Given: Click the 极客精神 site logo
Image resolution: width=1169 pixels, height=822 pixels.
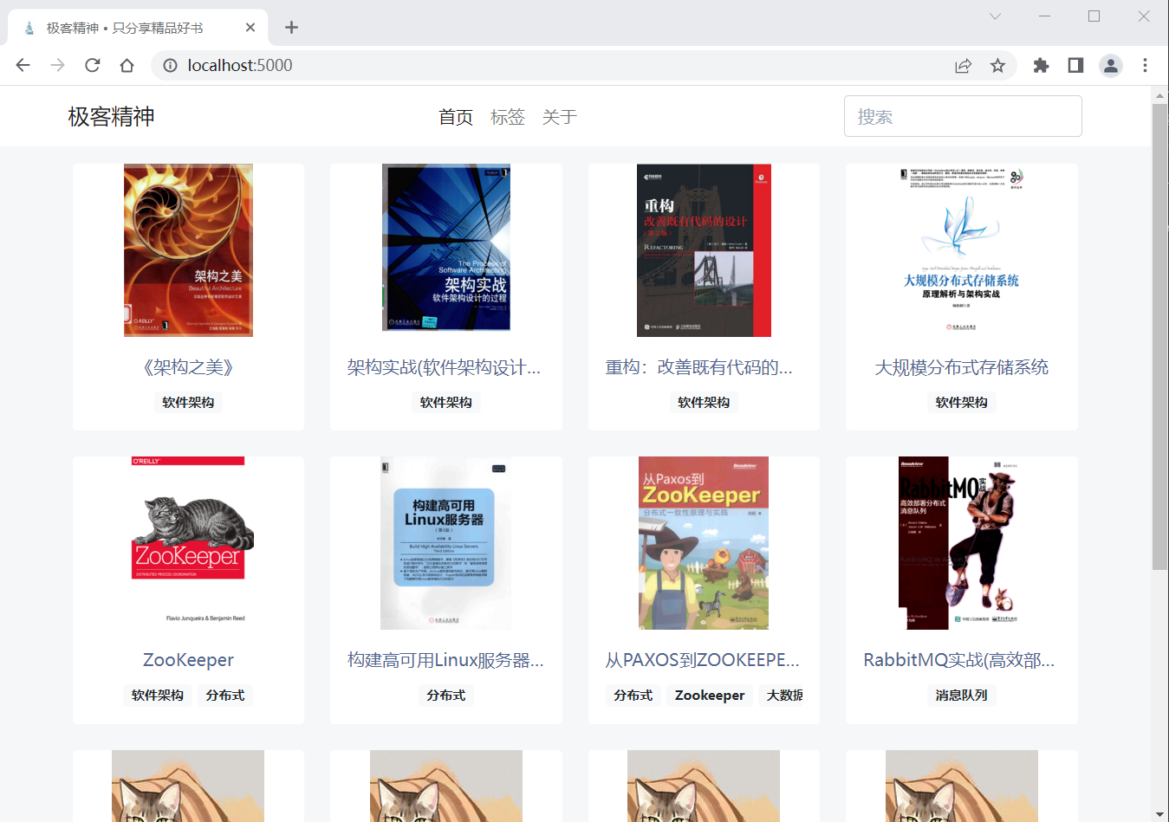Looking at the screenshot, I should (x=111, y=116).
